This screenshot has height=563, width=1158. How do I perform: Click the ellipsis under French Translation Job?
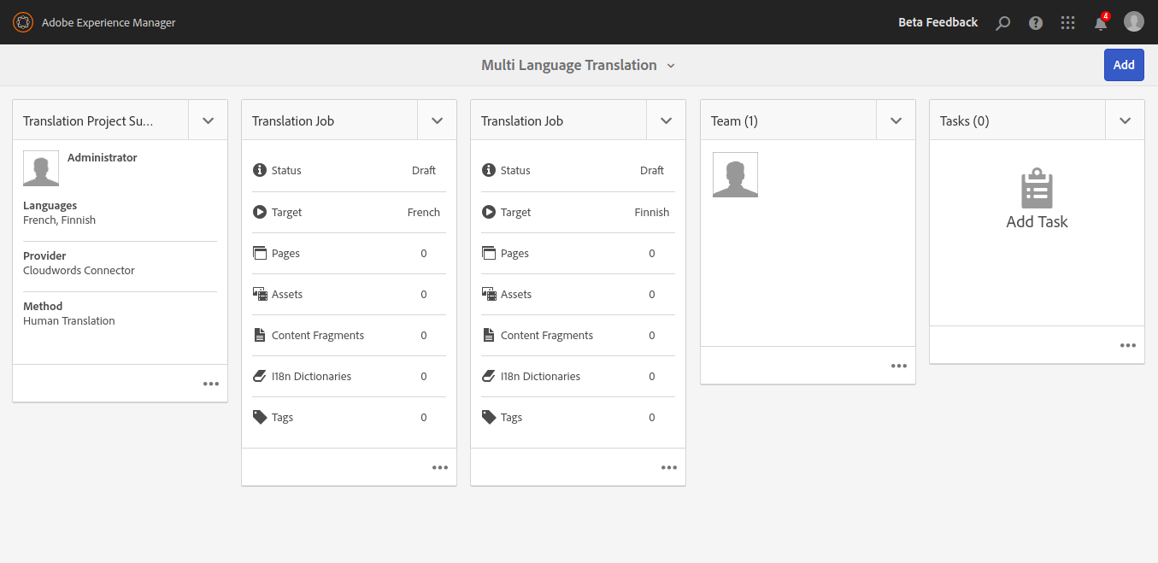click(440, 467)
